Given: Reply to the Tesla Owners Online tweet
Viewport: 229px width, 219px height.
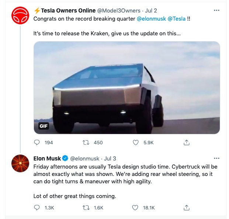Looking at the screenshot, I should pyautogui.click(x=37, y=142).
